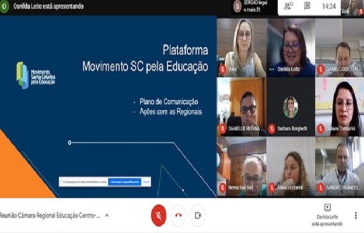364x233 pixels.
Task: Click the presenting screen icon above Osnilda Leite
Action: 327,207
